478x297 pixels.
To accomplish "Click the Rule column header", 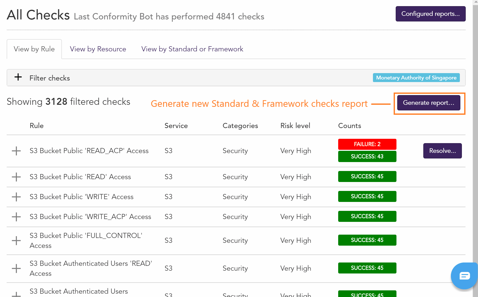I will click(x=37, y=126).
